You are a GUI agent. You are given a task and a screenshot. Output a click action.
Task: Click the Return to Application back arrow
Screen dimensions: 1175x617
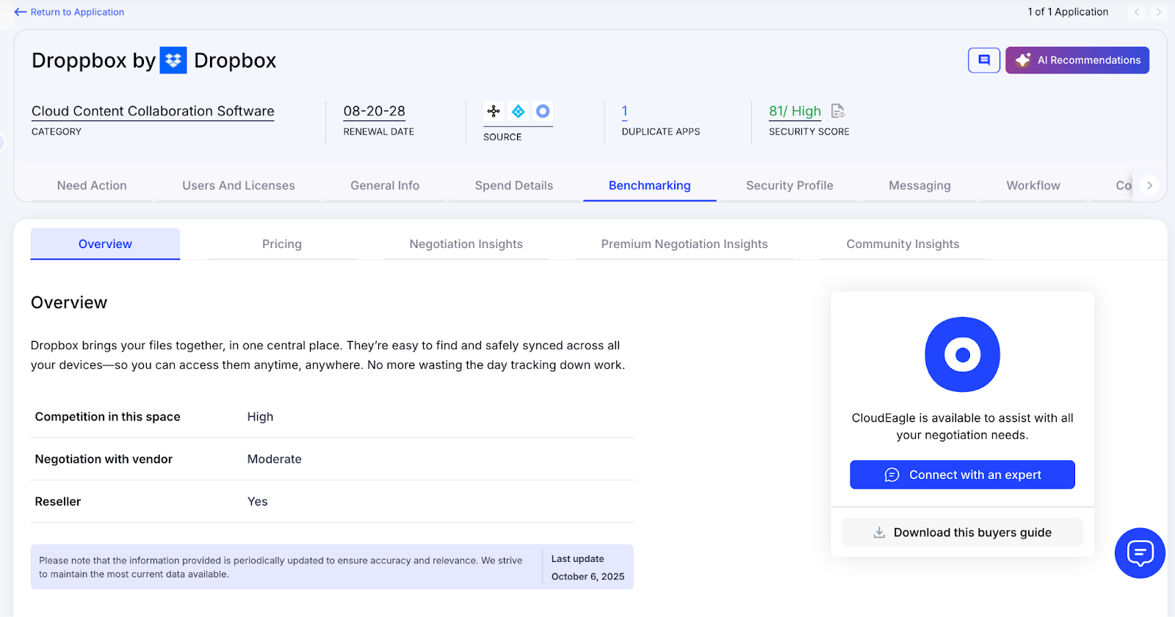tap(20, 12)
